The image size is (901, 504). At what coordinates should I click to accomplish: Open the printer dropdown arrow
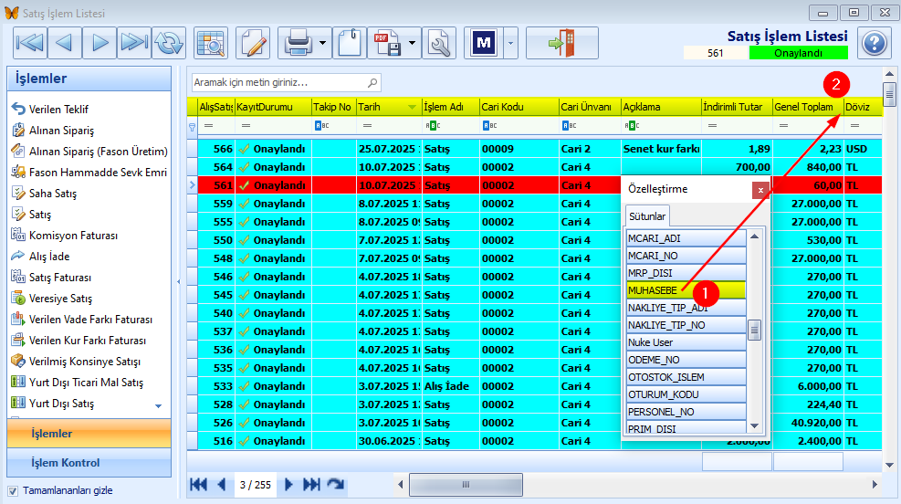click(324, 43)
